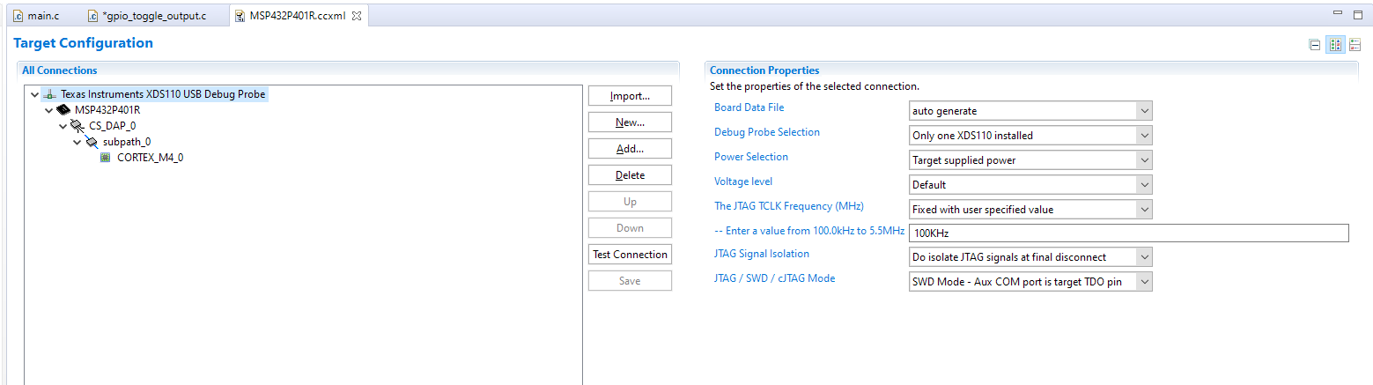Collapse the Texas Instruments XDS110 tree node
The width and height of the screenshot is (1373, 385).
click(34, 94)
